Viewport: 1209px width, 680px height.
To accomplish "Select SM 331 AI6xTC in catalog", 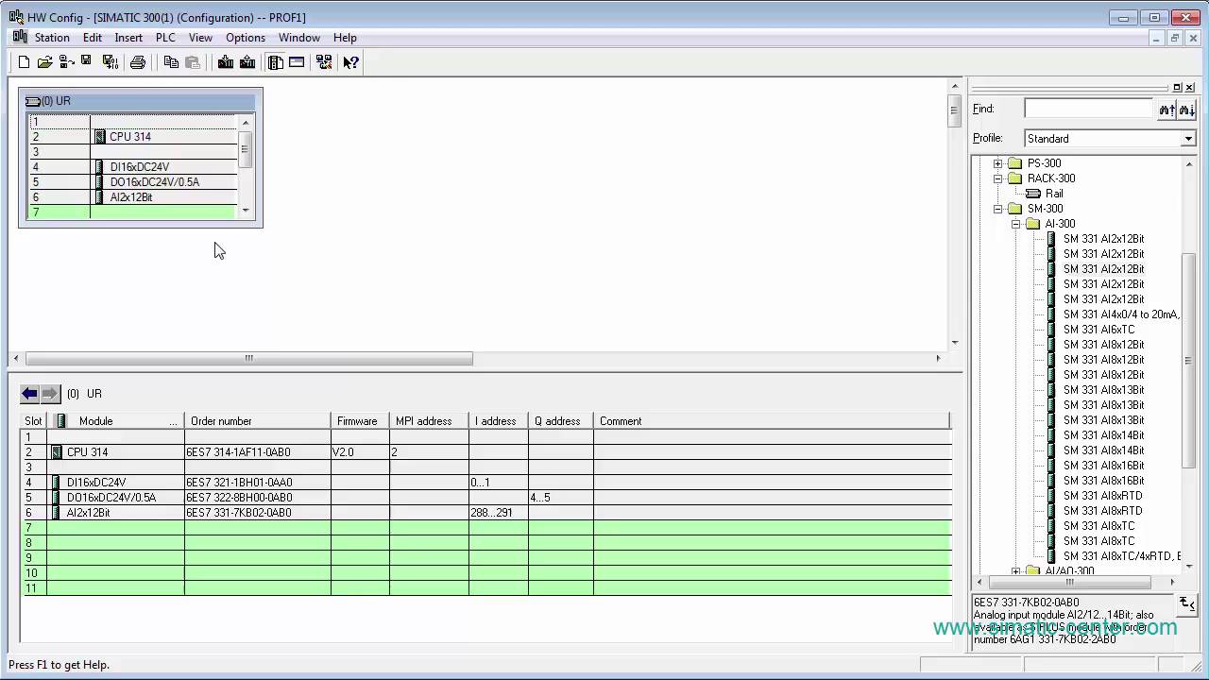I will pos(1098,330).
